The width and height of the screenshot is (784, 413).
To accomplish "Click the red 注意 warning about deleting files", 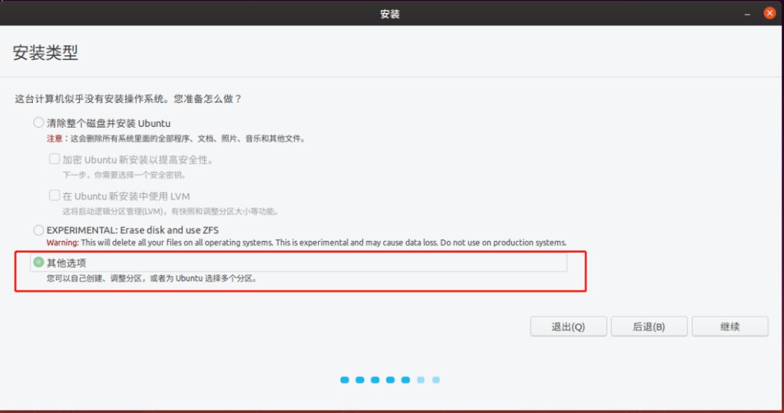I will coord(176,139).
